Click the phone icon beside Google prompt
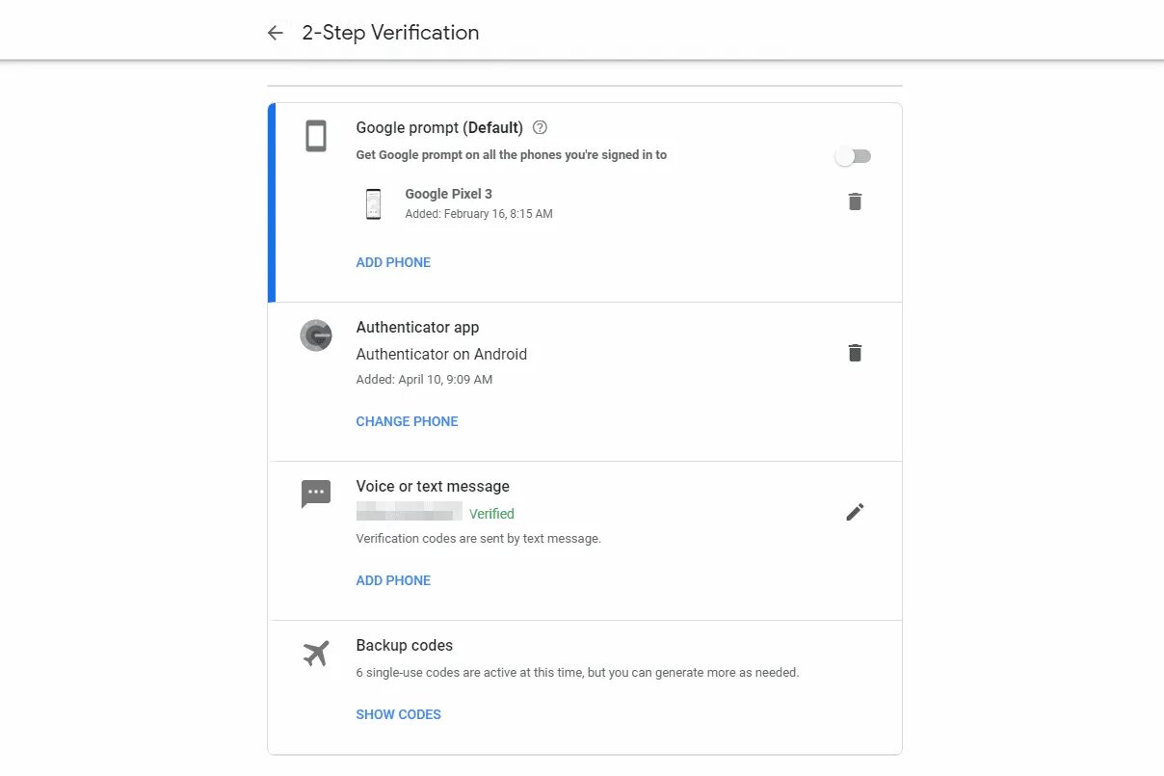This screenshot has width=1164, height=776. click(x=316, y=136)
